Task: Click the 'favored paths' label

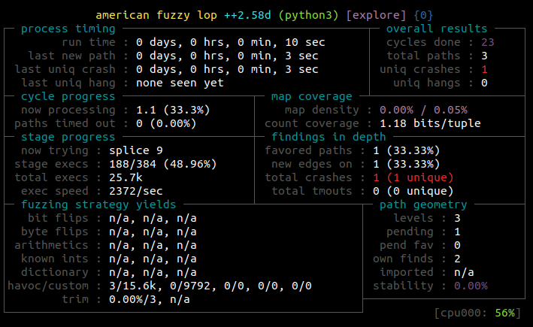Action: point(308,150)
